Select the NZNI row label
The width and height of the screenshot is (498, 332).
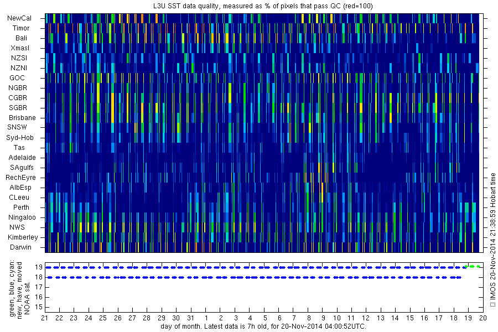pos(19,68)
